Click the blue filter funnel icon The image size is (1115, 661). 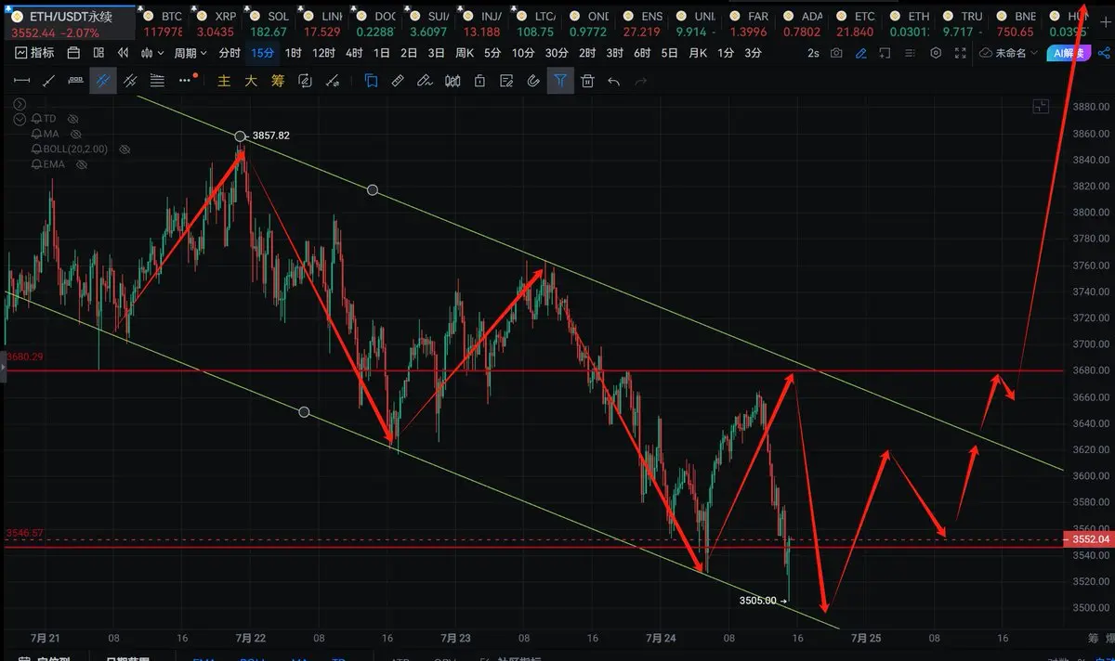click(560, 81)
